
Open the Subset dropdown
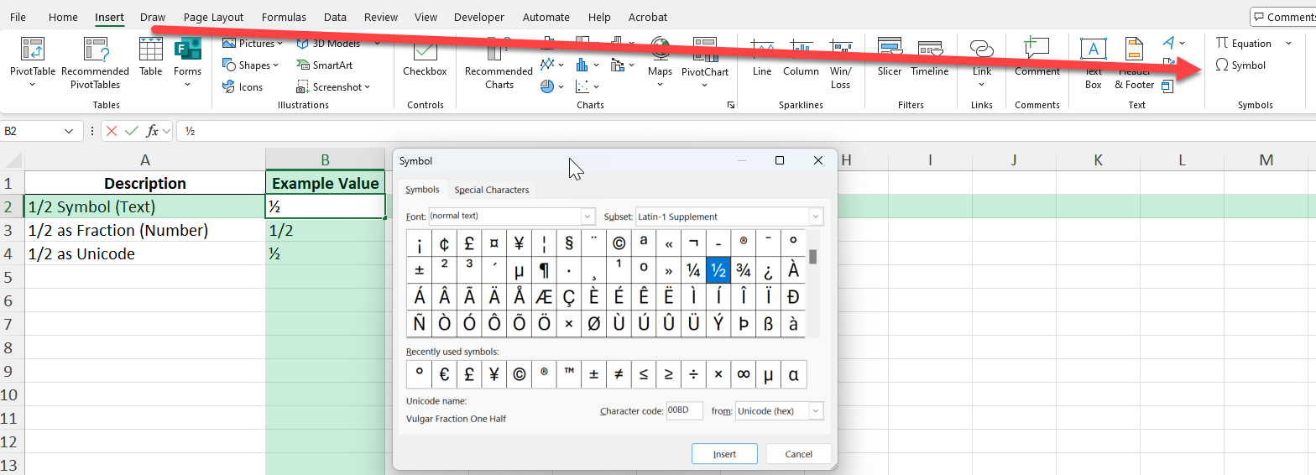pos(816,217)
